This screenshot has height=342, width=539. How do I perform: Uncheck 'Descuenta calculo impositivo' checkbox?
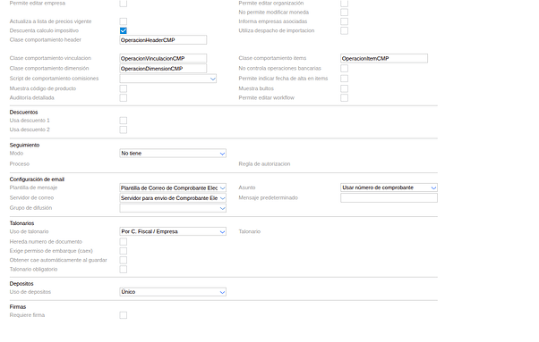point(123,30)
